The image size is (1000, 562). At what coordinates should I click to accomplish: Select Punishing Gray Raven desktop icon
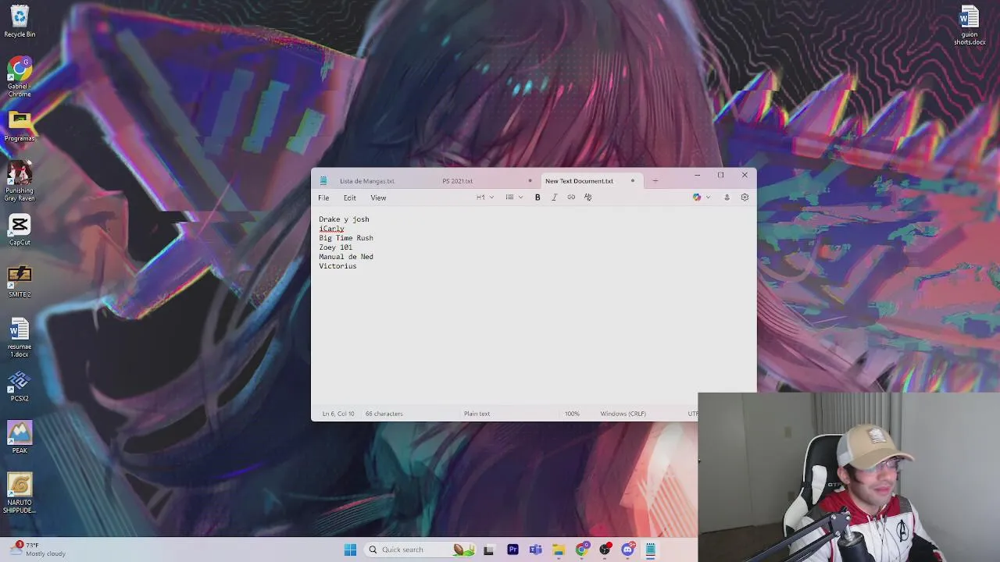pyautogui.click(x=20, y=181)
